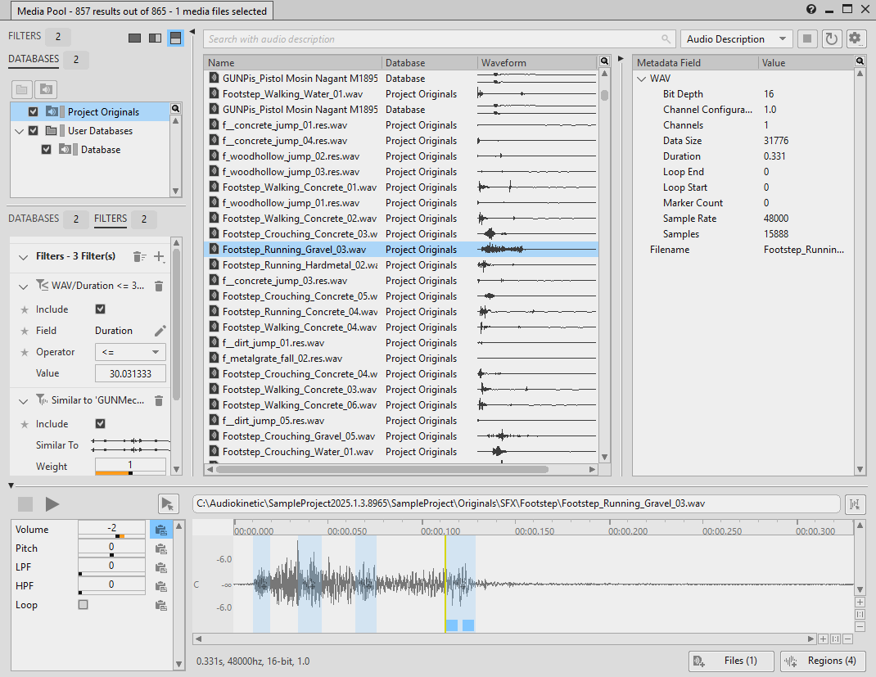Open the search settings gear icon
Viewport: 876px width, 677px height.
click(x=856, y=39)
